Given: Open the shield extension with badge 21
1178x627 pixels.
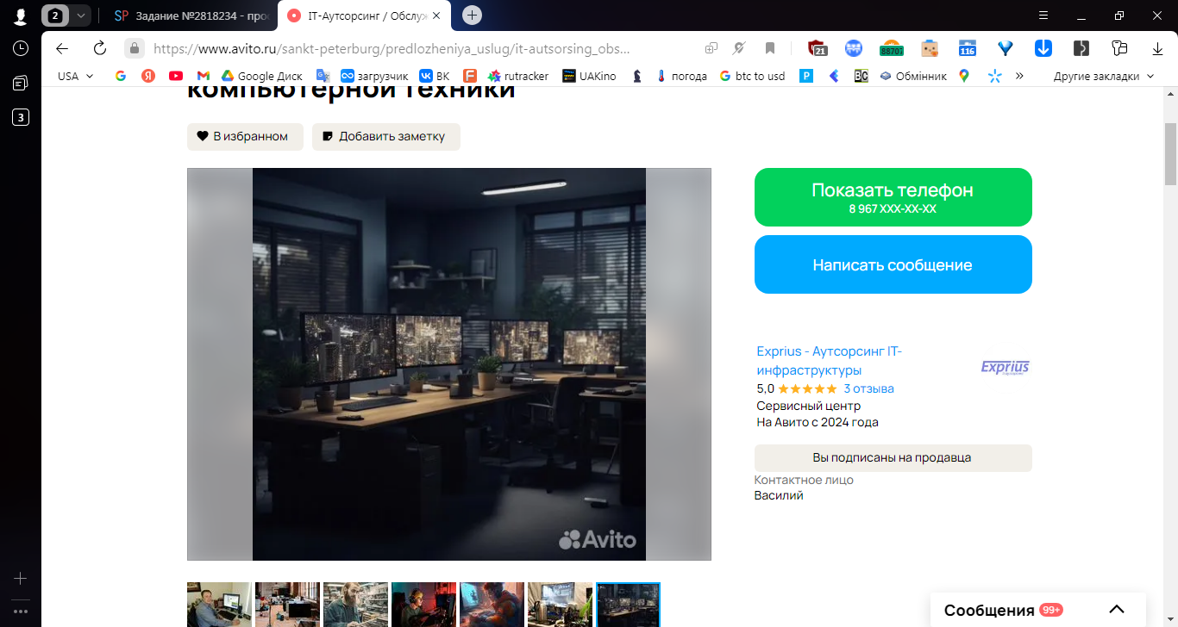Looking at the screenshot, I should (x=818, y=48).
